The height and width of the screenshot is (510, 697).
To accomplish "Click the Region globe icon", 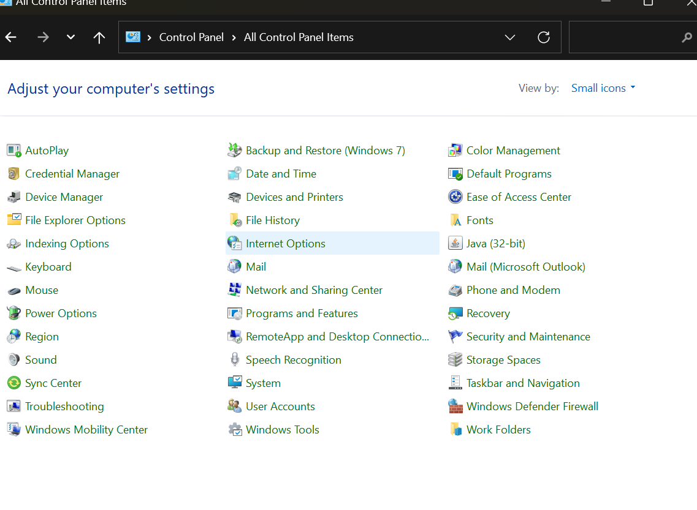I will coord(13,337).
